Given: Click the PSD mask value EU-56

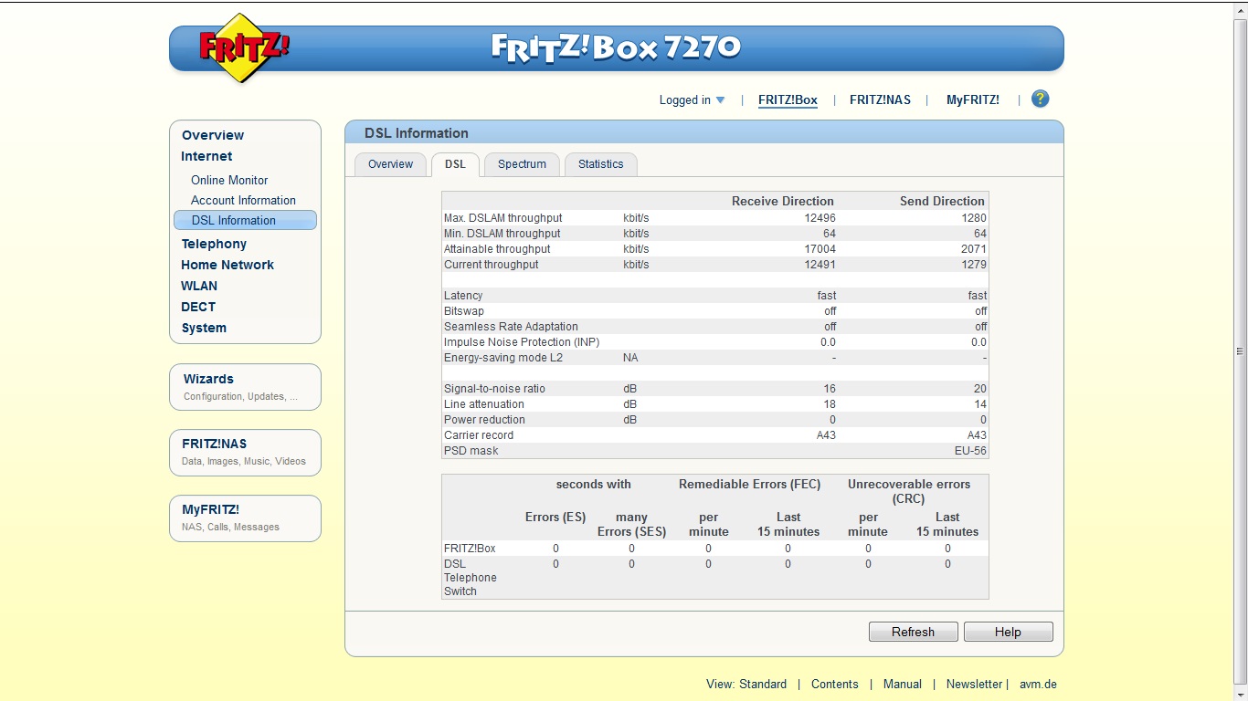Looking at the screenshot, I should coord(970,451).
